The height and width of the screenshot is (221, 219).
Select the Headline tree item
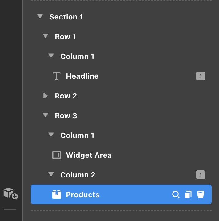click(x=82, y=76)
